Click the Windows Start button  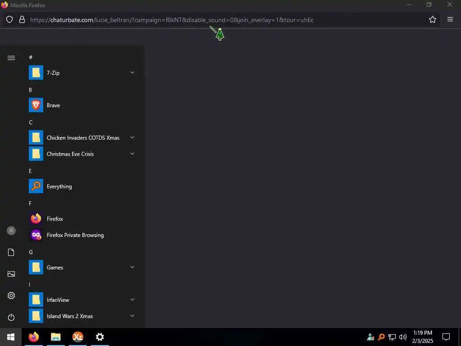(x=11, y=337)
